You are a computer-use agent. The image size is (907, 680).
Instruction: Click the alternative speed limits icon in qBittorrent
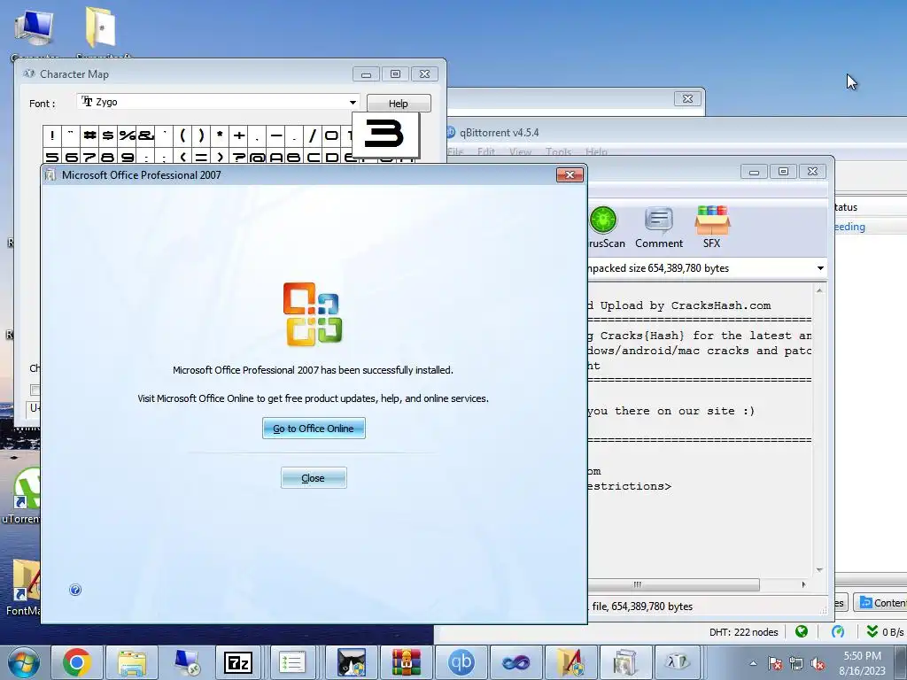click(838, 631)
